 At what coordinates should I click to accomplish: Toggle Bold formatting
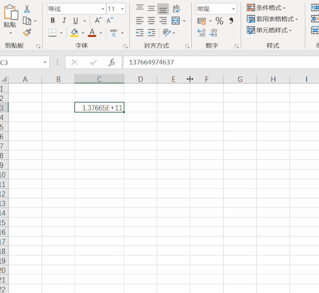pos(53,20)
